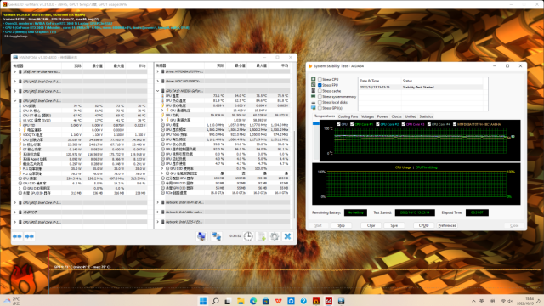The width and height of the screenshot is (544, 306).
Task: Switch to Powers tab
Action: 382,116
